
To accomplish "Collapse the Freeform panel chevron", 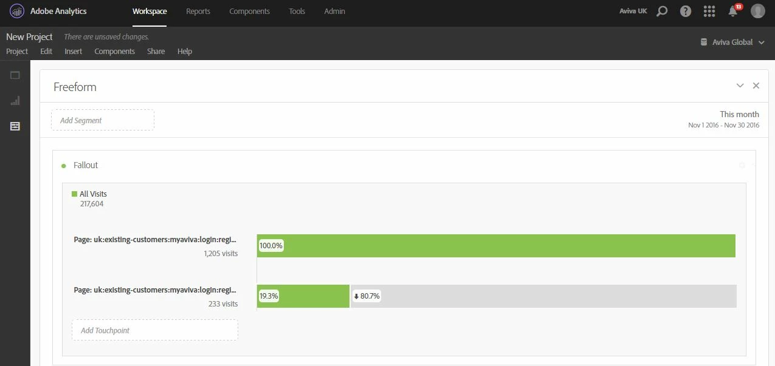I will pyautogui.click(x=740, y=86).
